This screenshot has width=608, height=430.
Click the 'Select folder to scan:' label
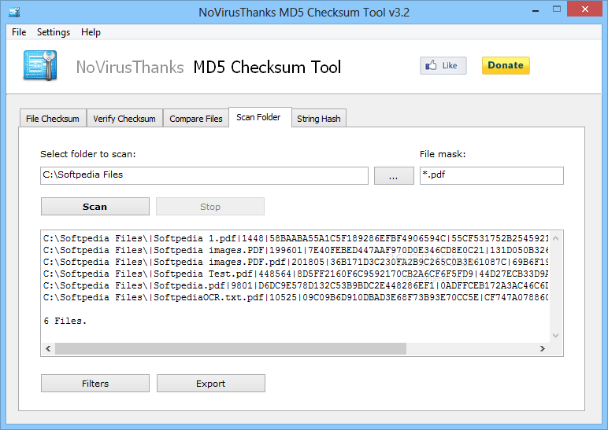[x=88, y=154]
